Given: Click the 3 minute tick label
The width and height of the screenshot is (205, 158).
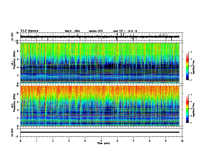Looking at the screenshot, I should 69,141.
